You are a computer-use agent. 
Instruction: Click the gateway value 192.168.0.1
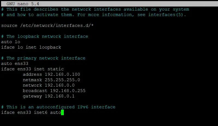tap(59, 96)
